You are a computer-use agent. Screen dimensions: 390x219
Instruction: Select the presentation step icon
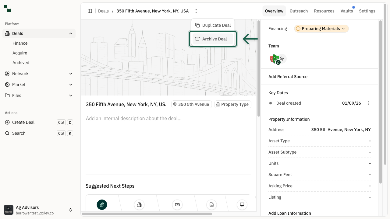pyautogui.click(x=242, y=205)
